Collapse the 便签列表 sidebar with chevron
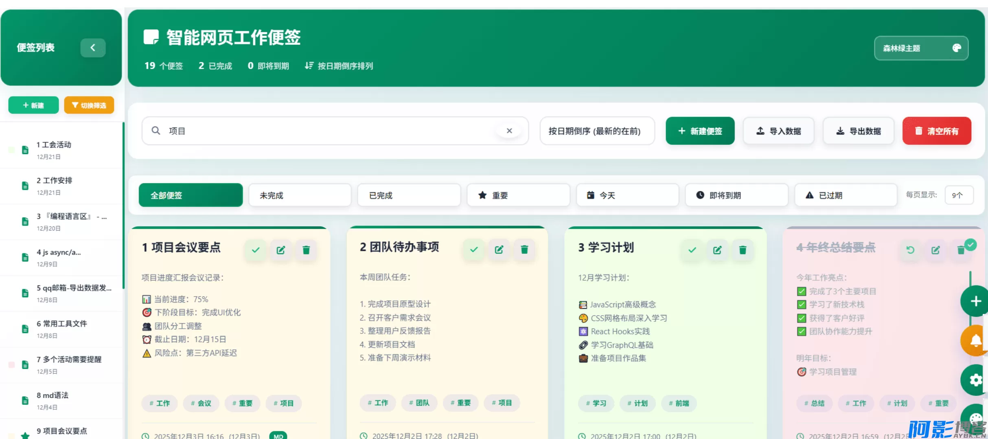This screenshot has height=439, width=988. (x=93, y=48)
